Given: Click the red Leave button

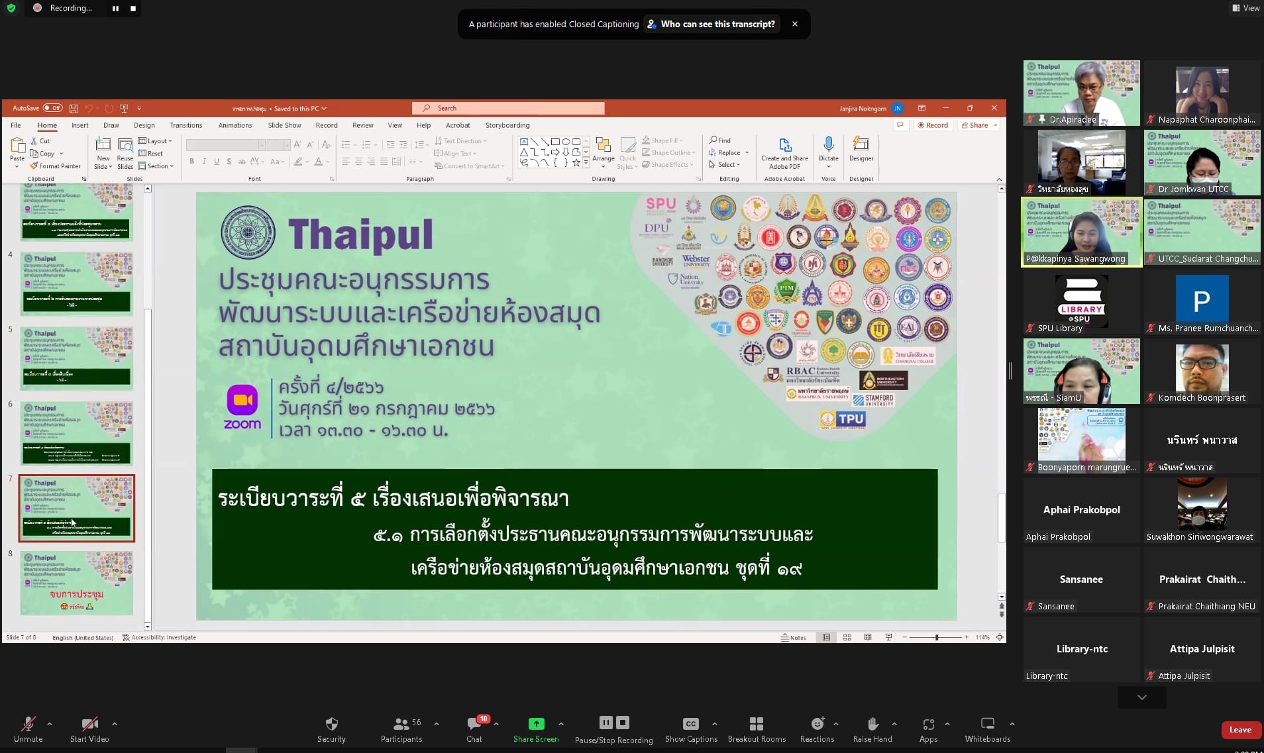Looking at the screenshot, I should tap(1239, 730).
